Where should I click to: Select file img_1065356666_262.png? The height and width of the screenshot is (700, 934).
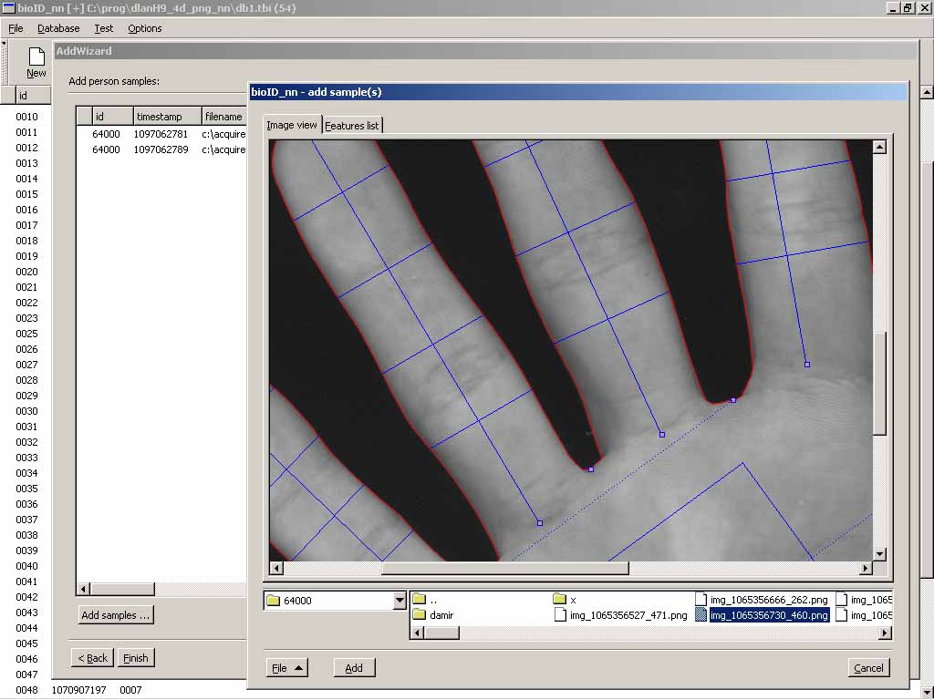(x=768, y=600)
